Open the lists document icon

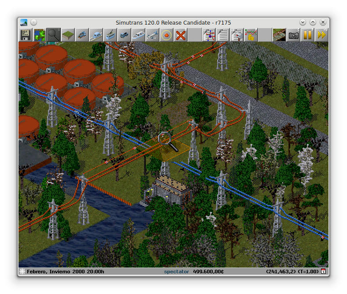[x=223, y=35]
